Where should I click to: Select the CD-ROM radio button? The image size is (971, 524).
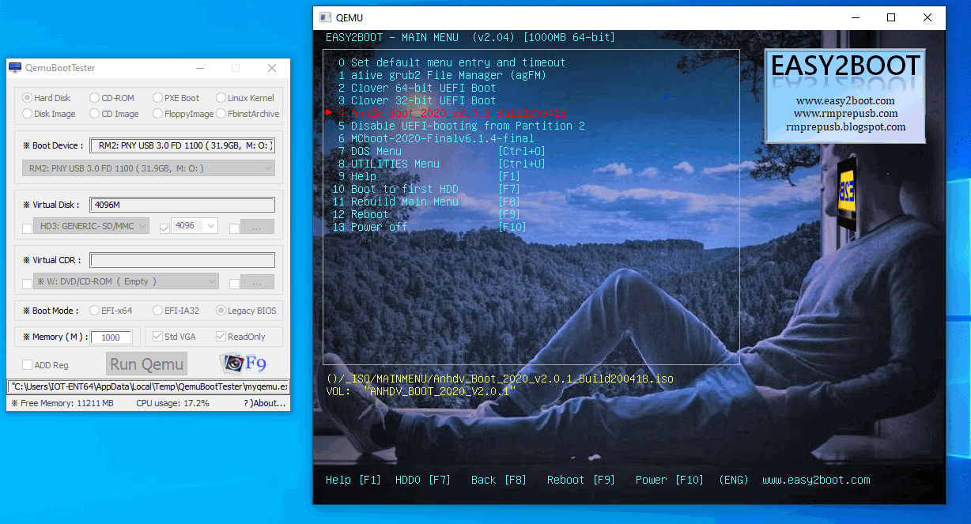pyautogui.click(x=94, y=98)
